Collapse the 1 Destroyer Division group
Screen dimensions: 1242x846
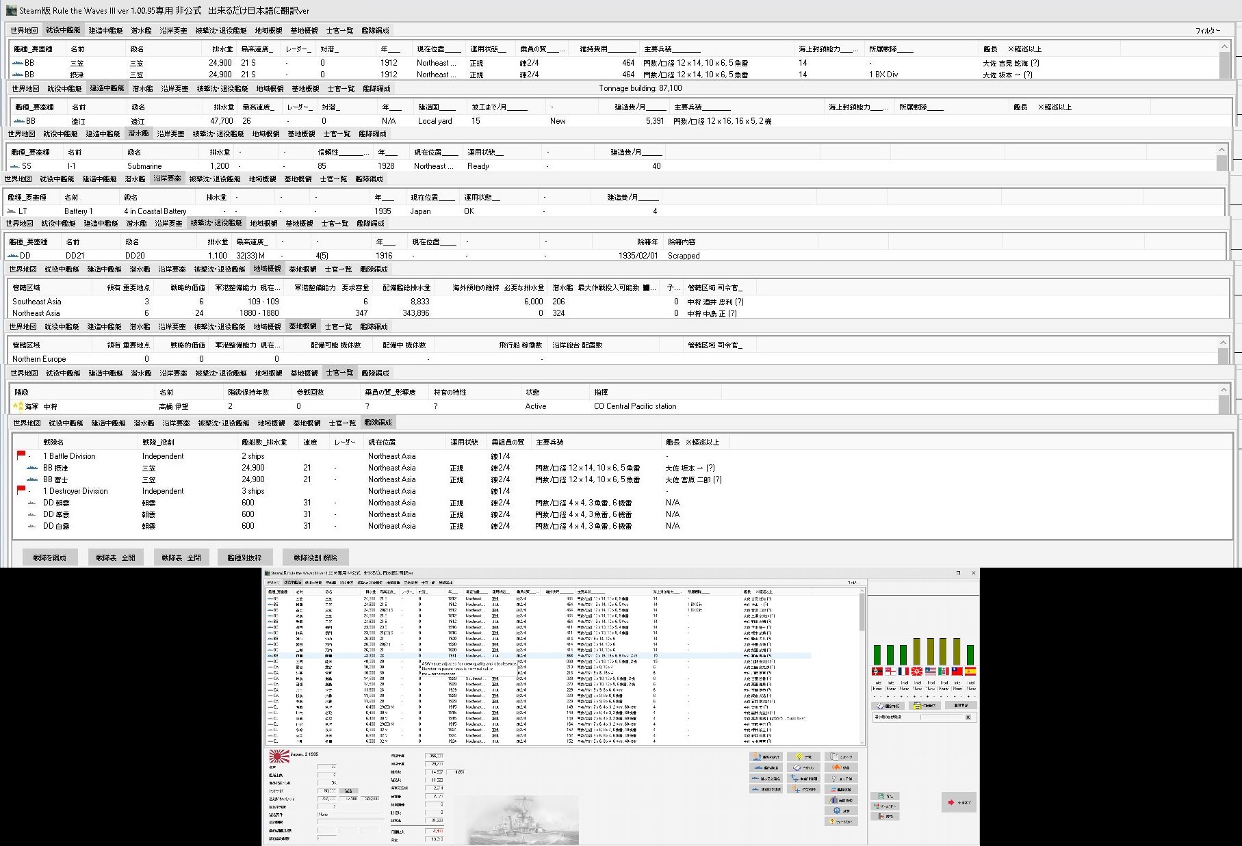tap(30, 491)
